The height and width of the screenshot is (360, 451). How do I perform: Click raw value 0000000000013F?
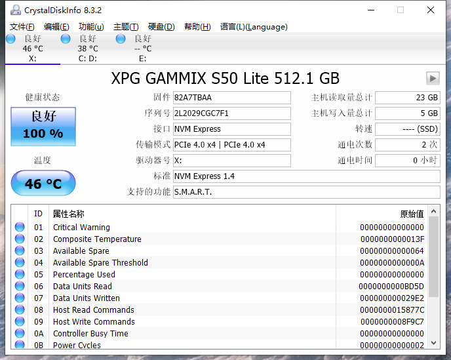tap(392, 239)
